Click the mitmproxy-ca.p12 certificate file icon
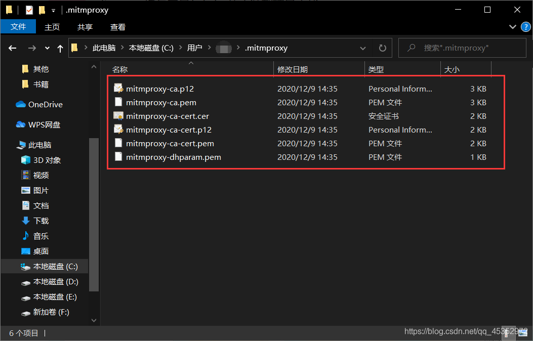The height and width of the screenshot is (341, 533). click(x=118, y=89)
